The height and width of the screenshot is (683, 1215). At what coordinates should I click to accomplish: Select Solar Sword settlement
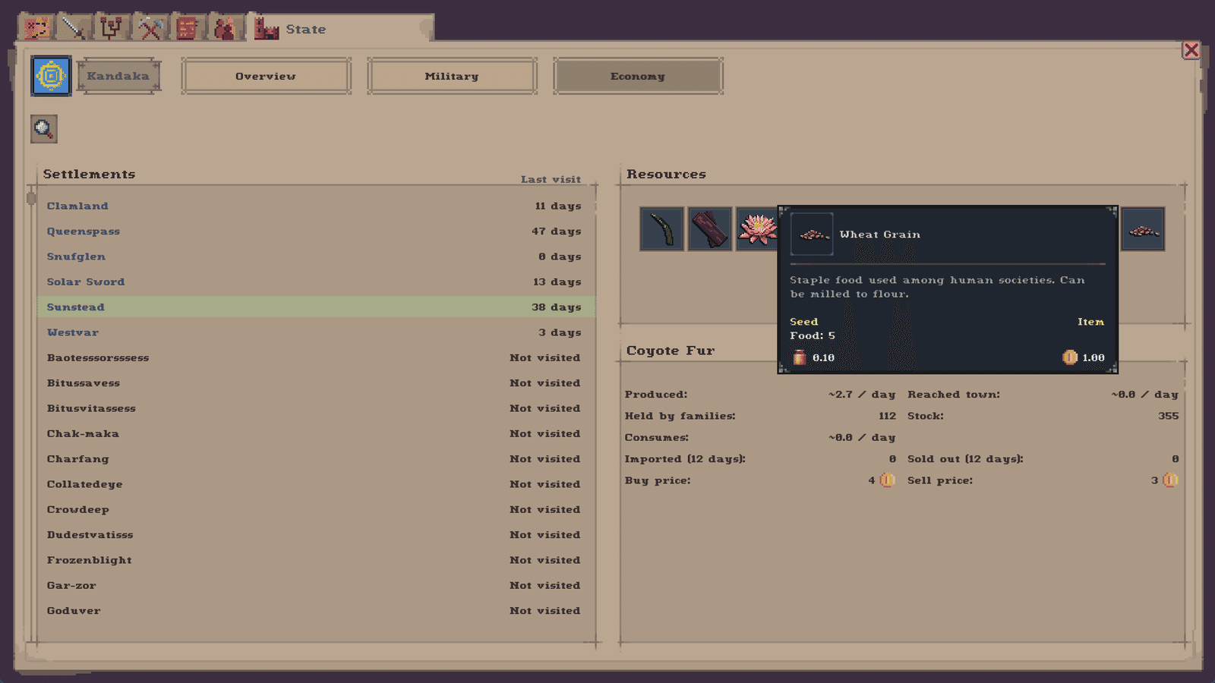coord(316,282)
